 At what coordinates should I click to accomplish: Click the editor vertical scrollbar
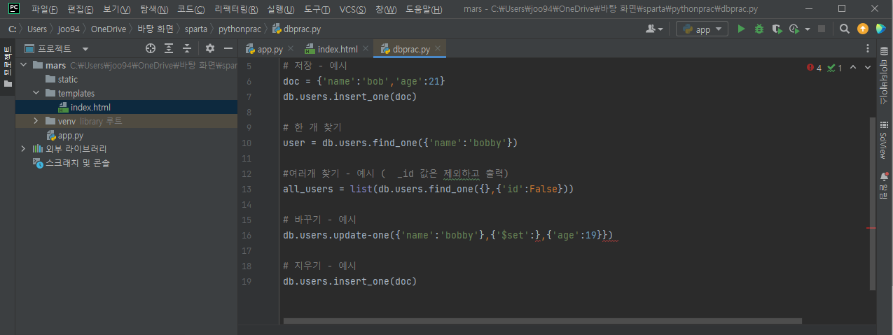(873, 203)
